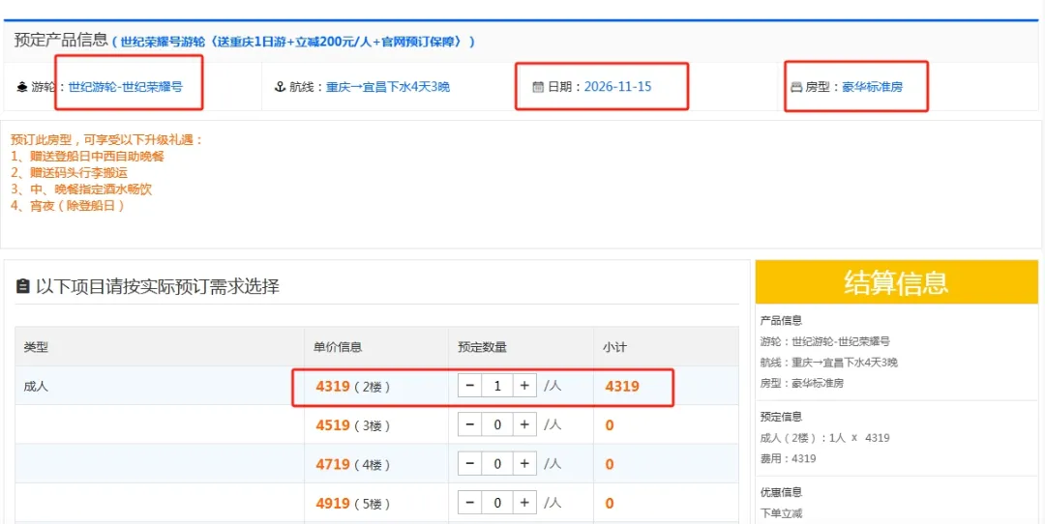Click the anchor icon beside 航线
1045x524 pixels.
(280, 87)
